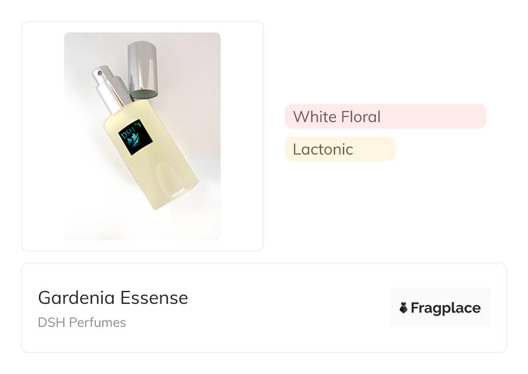Click the word "Essense" in the title
This screenshot has height=374, width=528.
tap(154, 298)
